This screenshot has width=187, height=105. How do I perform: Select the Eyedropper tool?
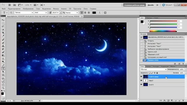[x=3, y=36]
